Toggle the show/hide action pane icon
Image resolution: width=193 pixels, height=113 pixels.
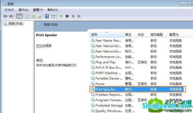(x=53, y=16)
